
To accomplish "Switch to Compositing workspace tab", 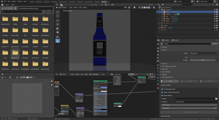I will pos(89,2).
